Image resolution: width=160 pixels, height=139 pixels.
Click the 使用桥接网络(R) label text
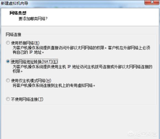pyautogui.click(x=25, y=43)
